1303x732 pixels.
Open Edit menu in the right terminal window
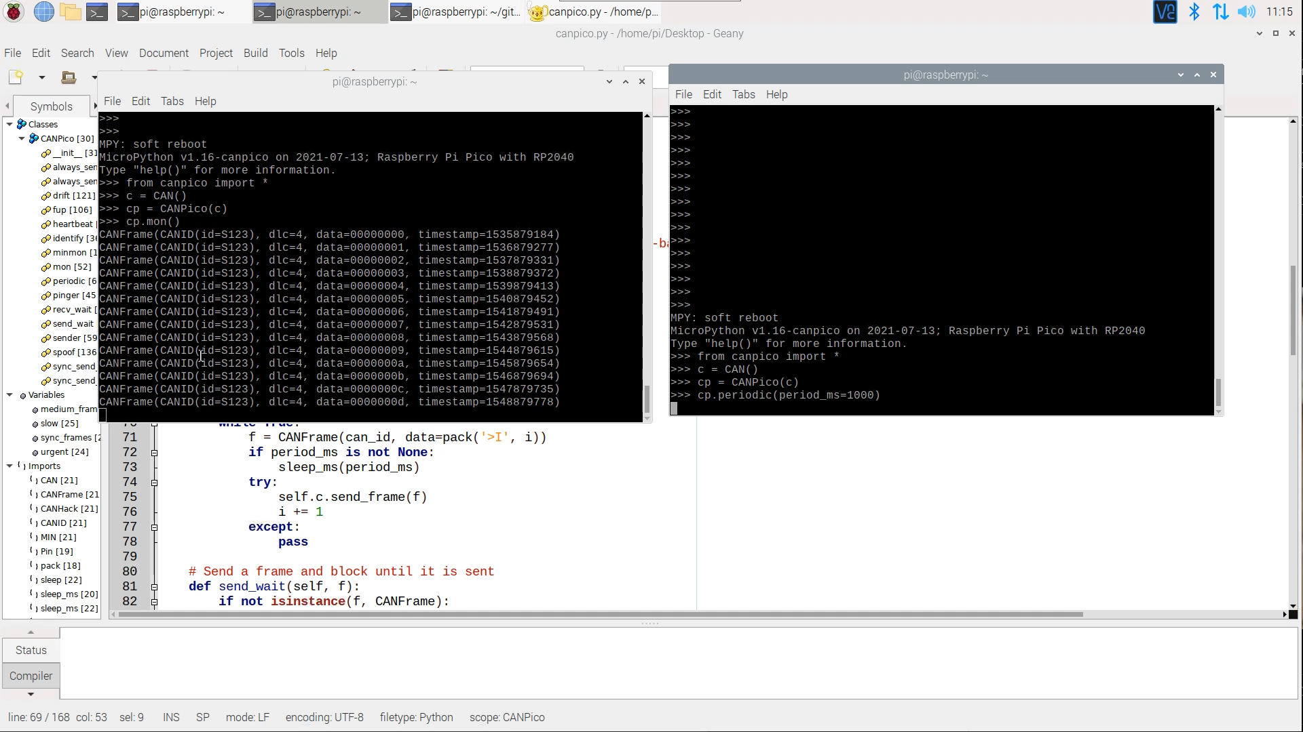712,94
